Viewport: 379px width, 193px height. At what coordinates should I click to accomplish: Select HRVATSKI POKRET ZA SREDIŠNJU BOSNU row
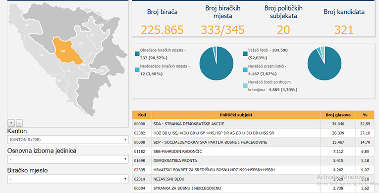click(x=253, y=170)
